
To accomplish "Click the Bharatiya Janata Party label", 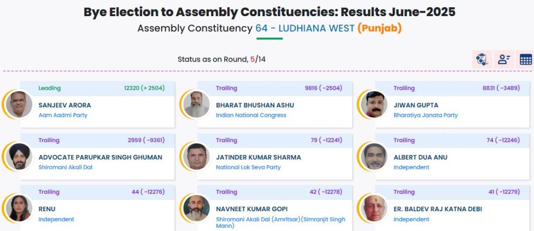I will click(x=426, y=115).
